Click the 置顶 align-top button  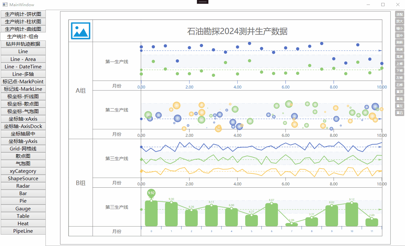coord(399,92)
